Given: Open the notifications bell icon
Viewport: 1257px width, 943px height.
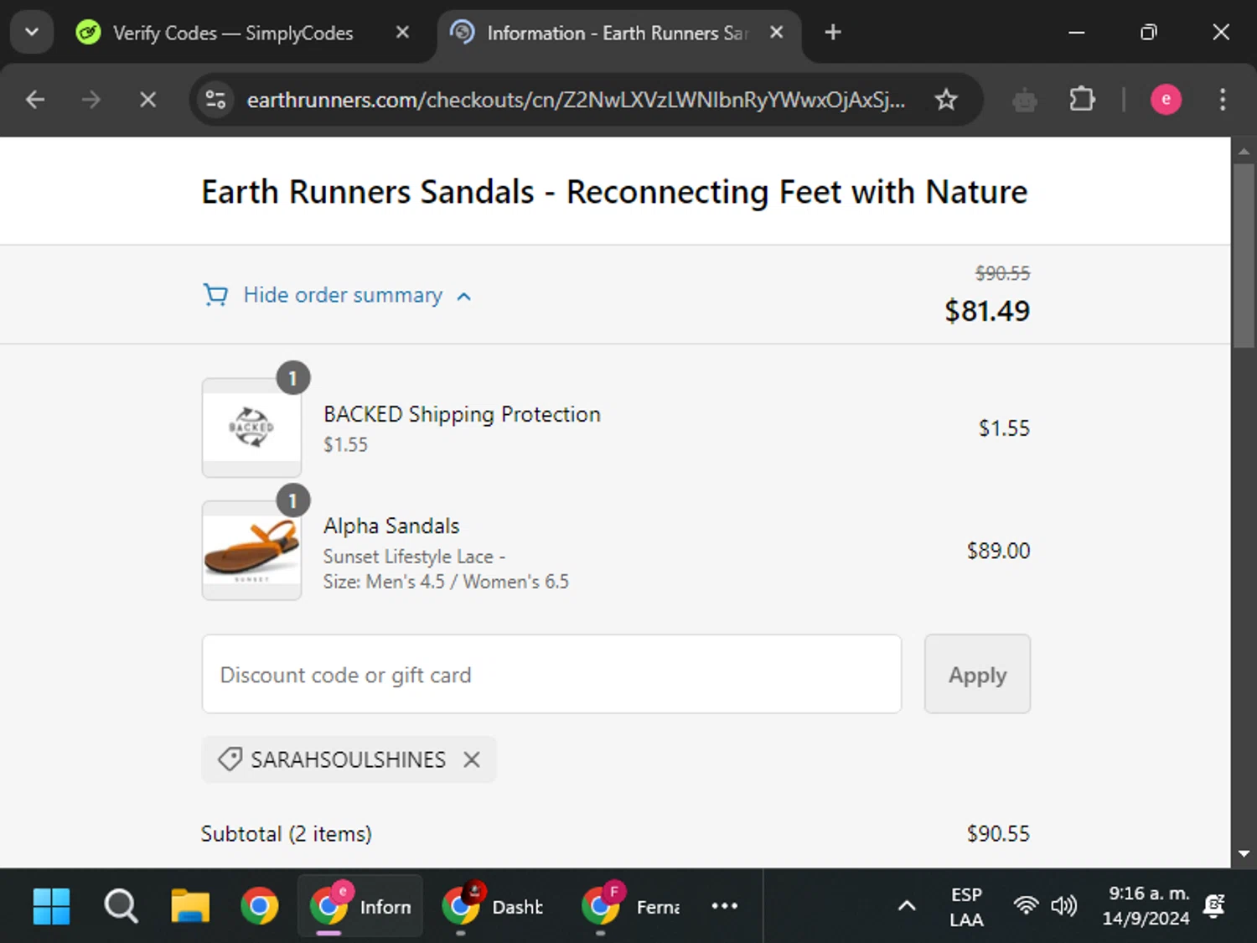Looking at the screenshot, I should coord(1214,906).
